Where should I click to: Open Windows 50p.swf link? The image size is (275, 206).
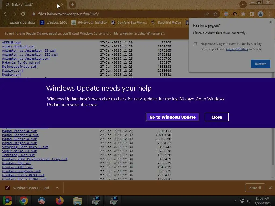pyautogui.click(x=16, y=163)
